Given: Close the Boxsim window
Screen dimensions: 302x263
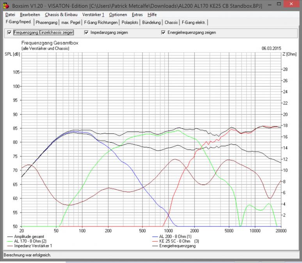Looking at the screenshot, I should pos(292,5).
